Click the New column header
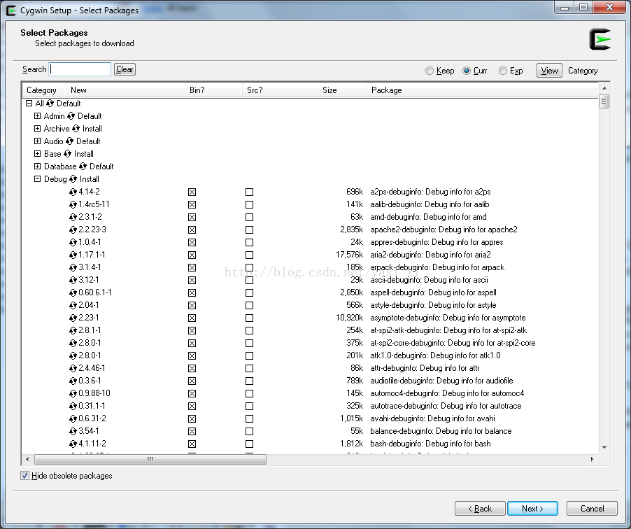Image resolution: width=631 pixels, height=529 pixels. click(x=125, y=90)
